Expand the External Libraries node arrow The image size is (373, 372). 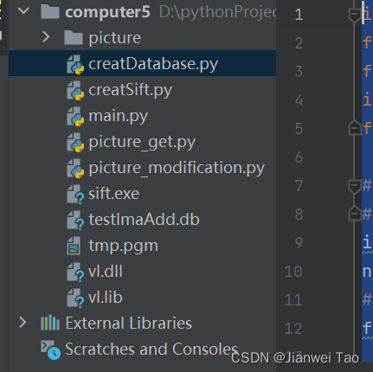pyautogui.click(x=23, y=323)
